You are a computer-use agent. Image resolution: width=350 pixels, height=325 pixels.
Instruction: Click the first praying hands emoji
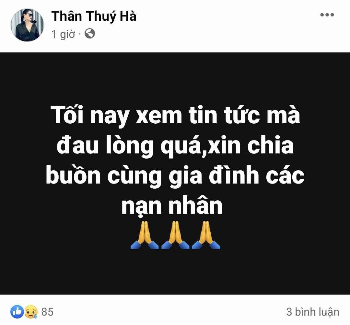145,235
